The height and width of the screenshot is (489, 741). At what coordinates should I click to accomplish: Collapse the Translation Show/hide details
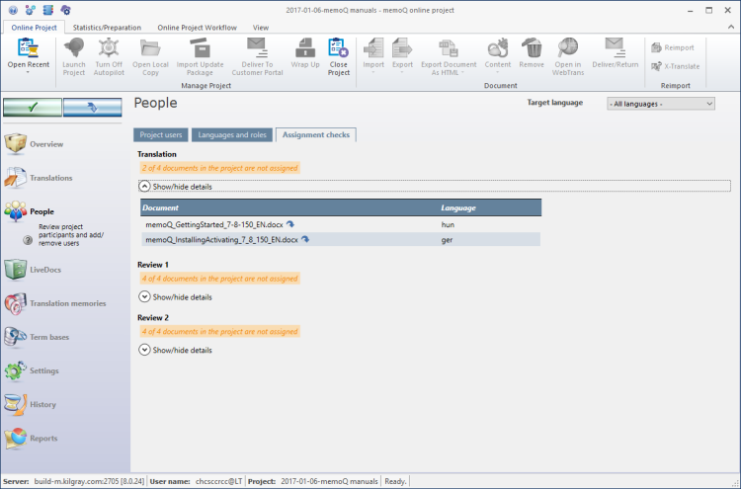click(144, 186)
